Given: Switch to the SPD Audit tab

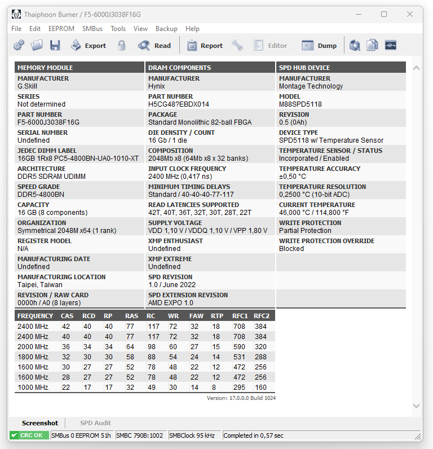Looking at the screenshot, I should tap(96, 423).
